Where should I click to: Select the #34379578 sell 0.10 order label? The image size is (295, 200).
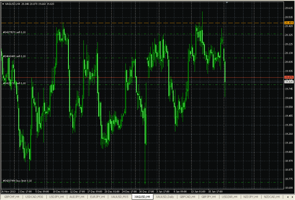tap(14, 32)
